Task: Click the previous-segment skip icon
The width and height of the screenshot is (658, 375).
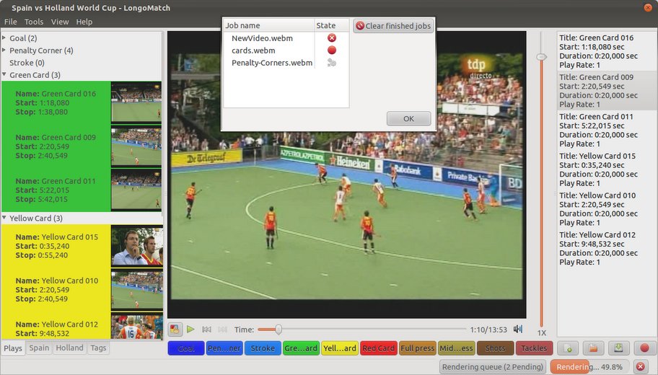Action: [x=206, y=330]
